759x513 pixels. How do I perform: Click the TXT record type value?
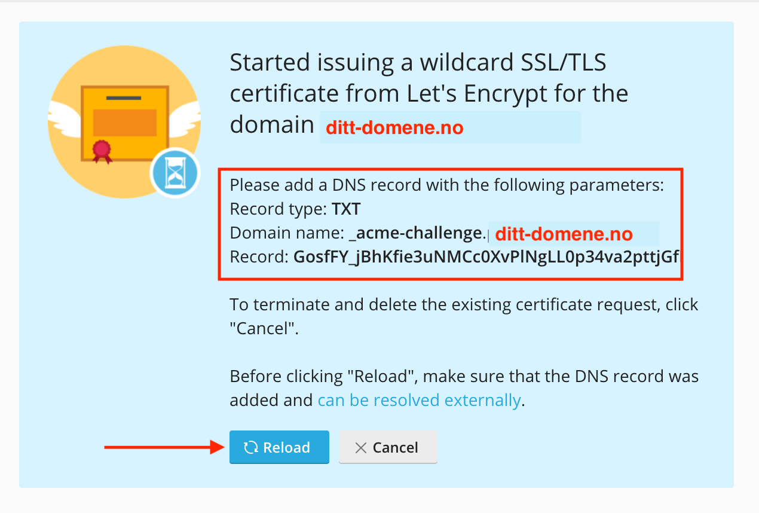[x=347, y=209]
